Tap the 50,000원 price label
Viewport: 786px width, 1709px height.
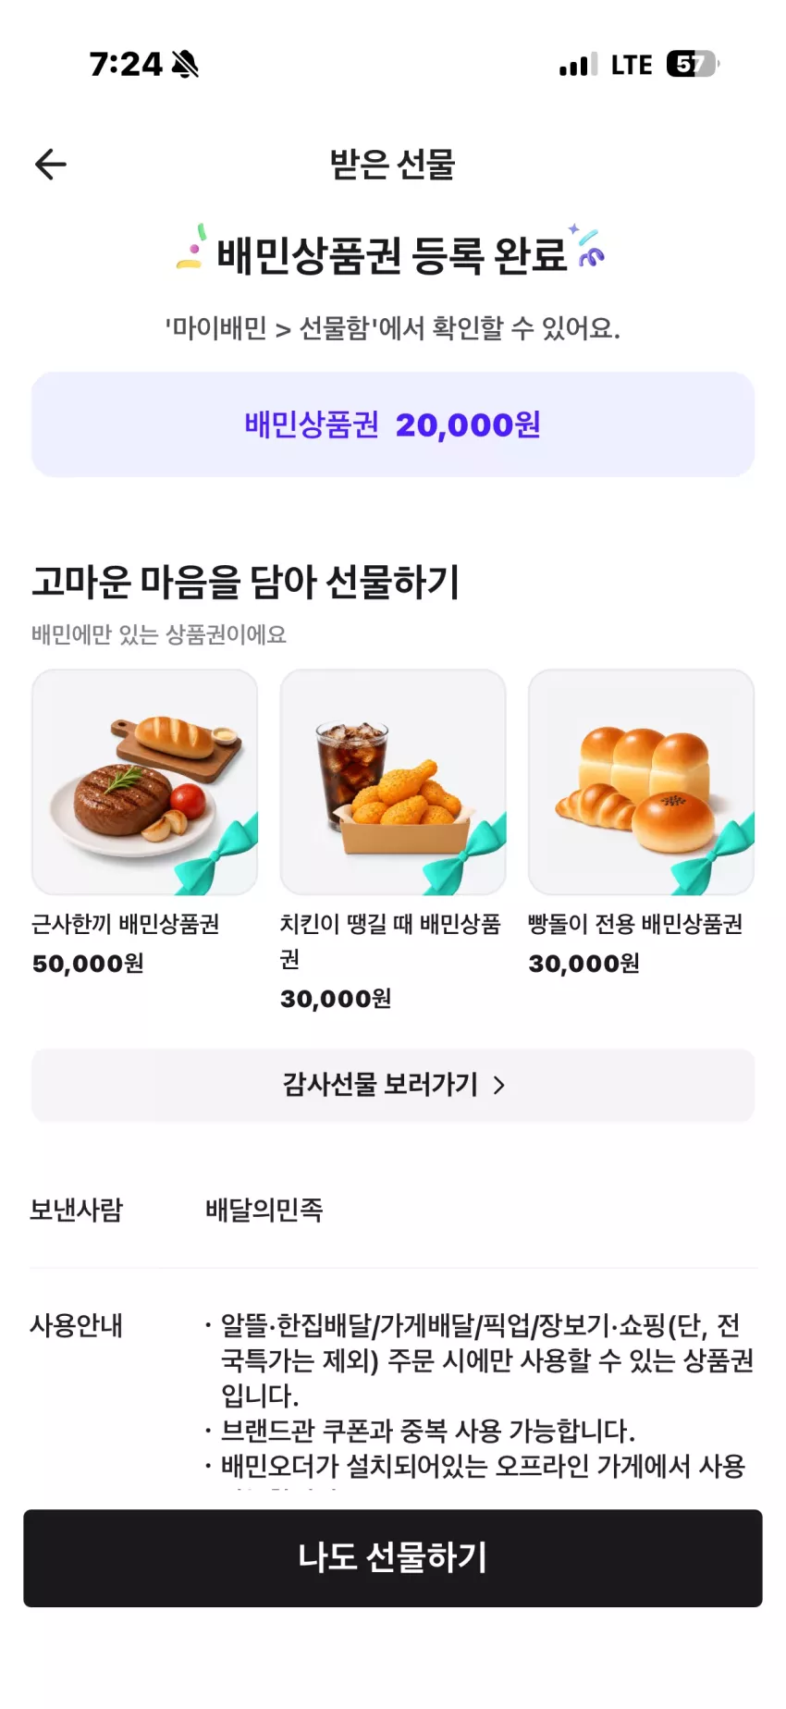pos(88,964)
